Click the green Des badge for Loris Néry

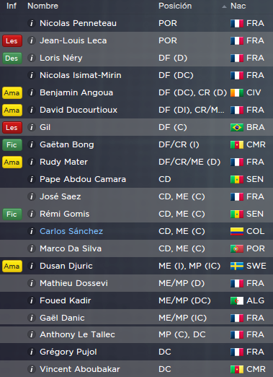click(12, 58)
